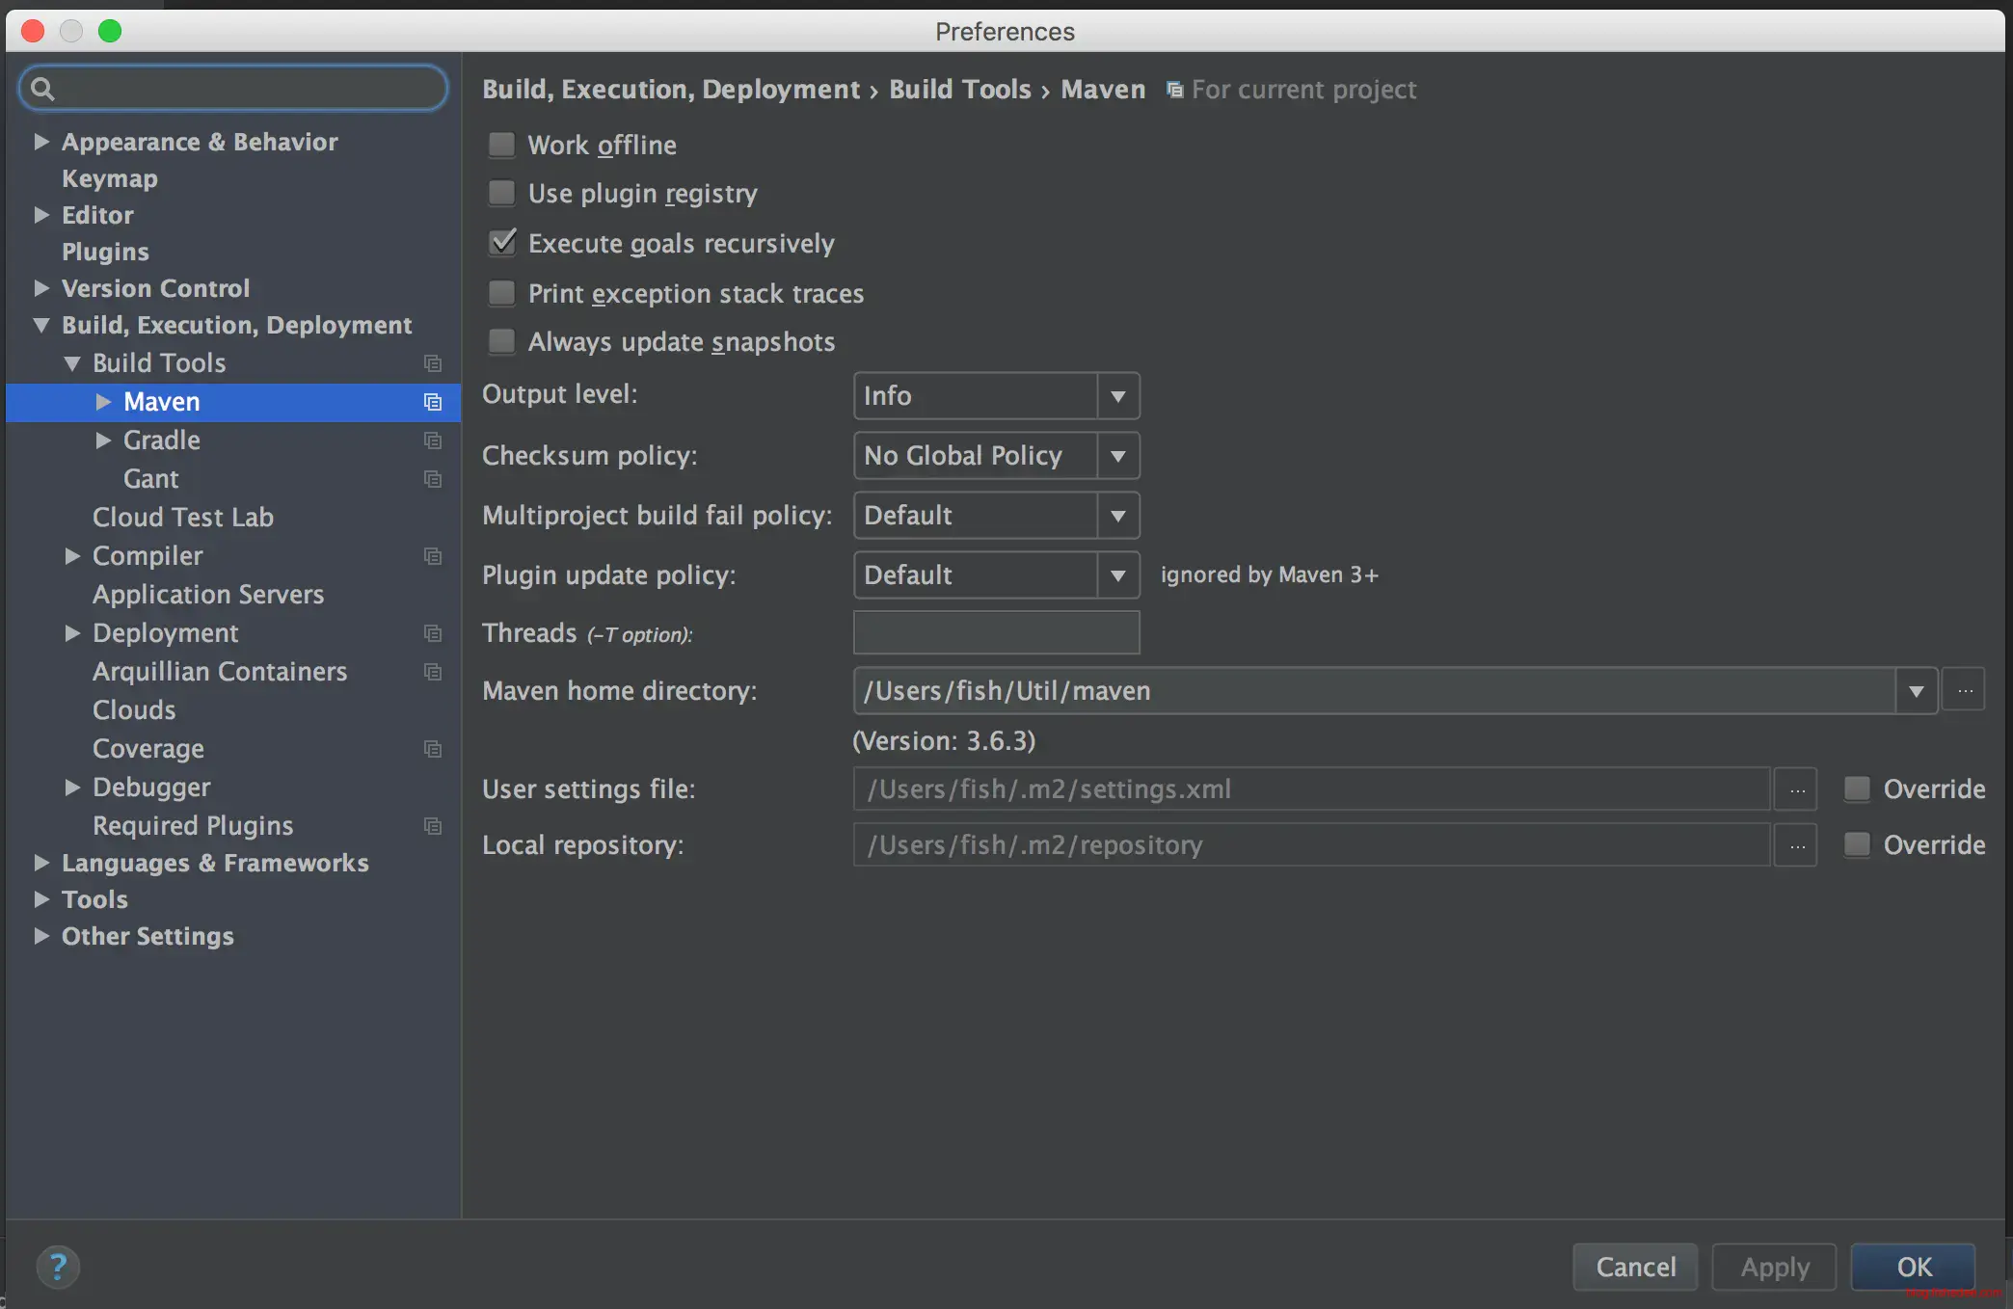Click the search magnifier icon
This screenshot has height=1309, width=2013.
tap(42, 89)
